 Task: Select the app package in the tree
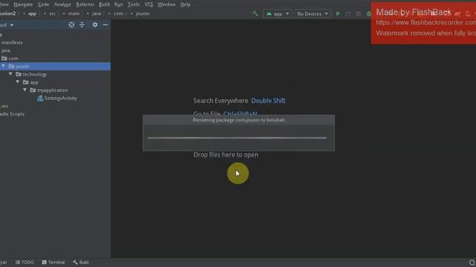[x=34, y=82]
